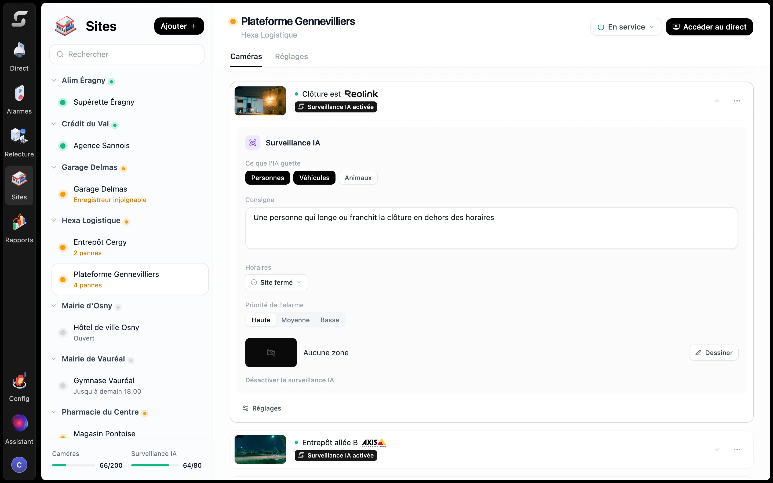Screen dimensions: 773x483
Task: Open the En service status dropdown
Action: click(626, 27)
